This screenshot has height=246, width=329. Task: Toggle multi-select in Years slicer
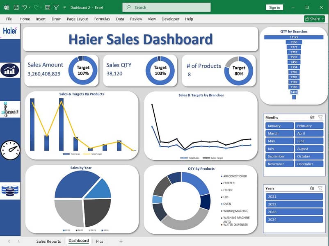click(312, 188)
